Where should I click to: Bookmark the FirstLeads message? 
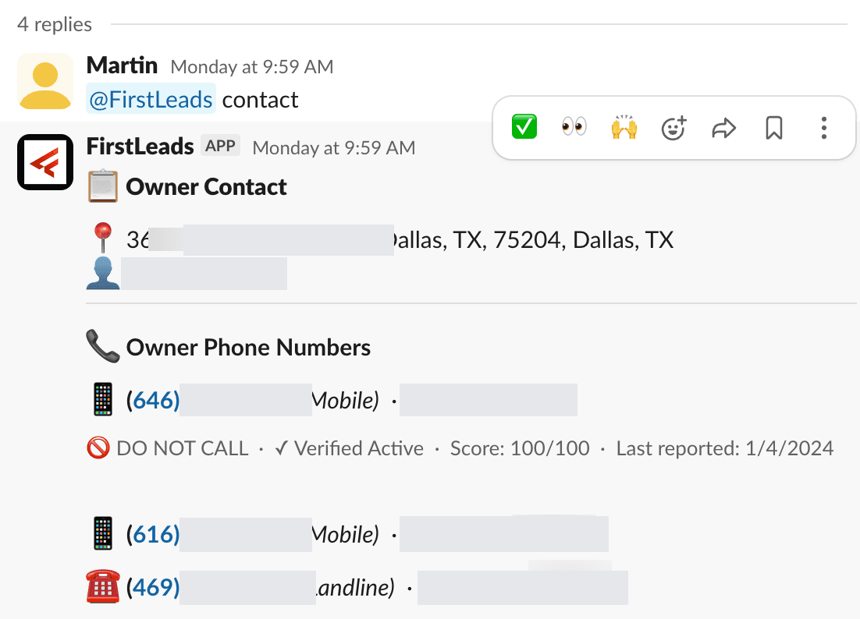click(774, 128)
